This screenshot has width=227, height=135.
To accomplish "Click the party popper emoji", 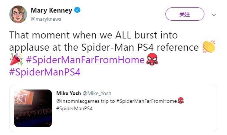I will [x=16, y=59].
